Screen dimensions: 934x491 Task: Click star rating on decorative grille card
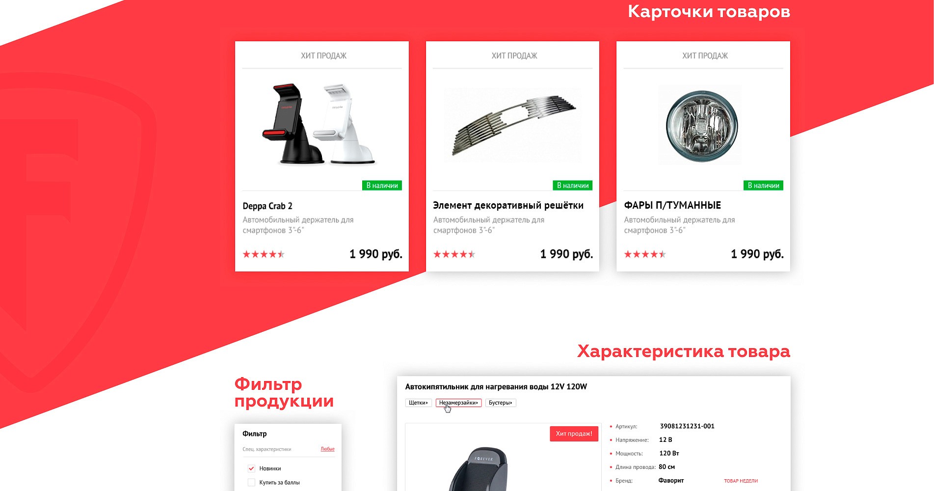(454, 254)
